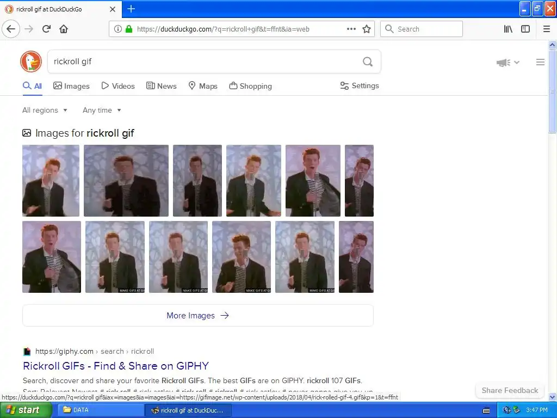557x418 pixels.
Task: Open the Windows start button
Action: pos(26,410)
